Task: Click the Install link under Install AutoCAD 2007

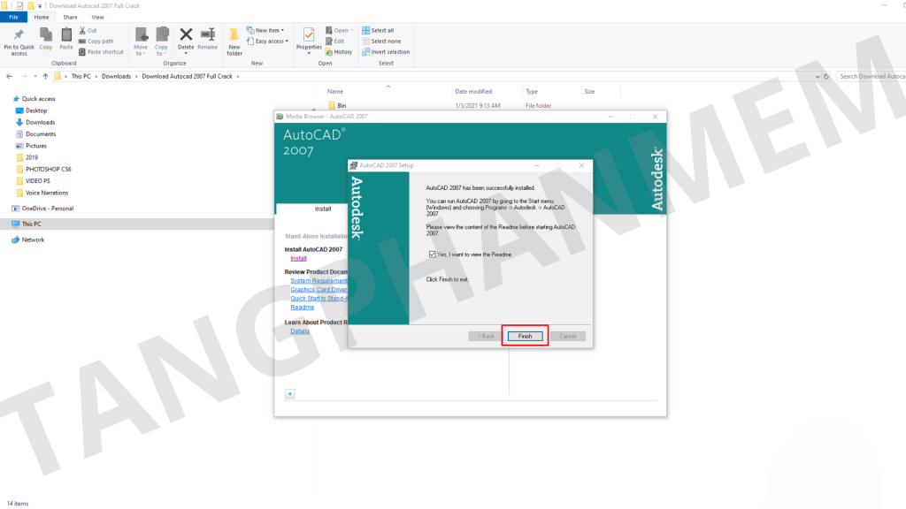Action: [x=298, y=258]
